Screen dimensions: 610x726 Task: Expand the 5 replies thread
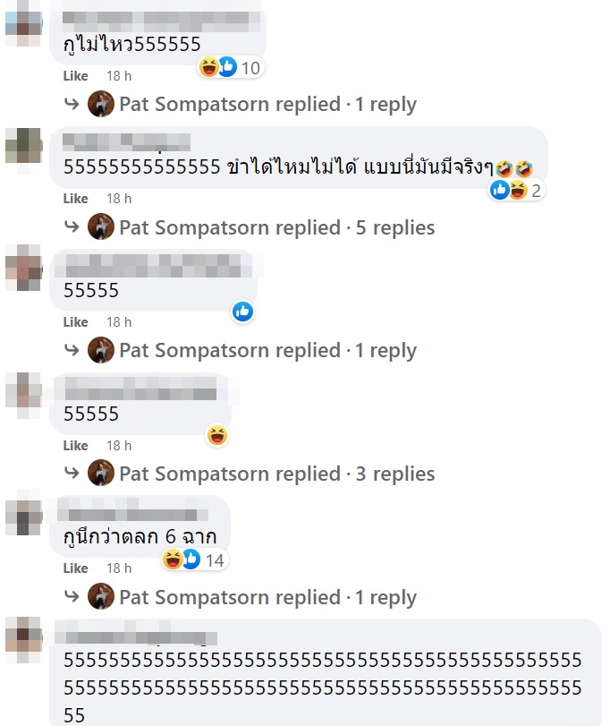(x=277, y=227)
